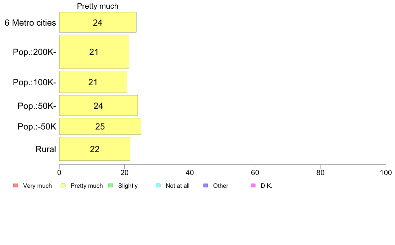Select the Pop.:50K- bar showing 24
This screenshot has width=395, height=245.
[98, 106]
